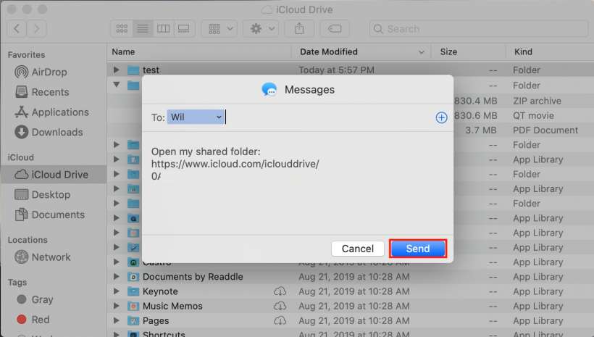Send the shared folder message
The width and height of the screenshot is (594, 337).
418,249
